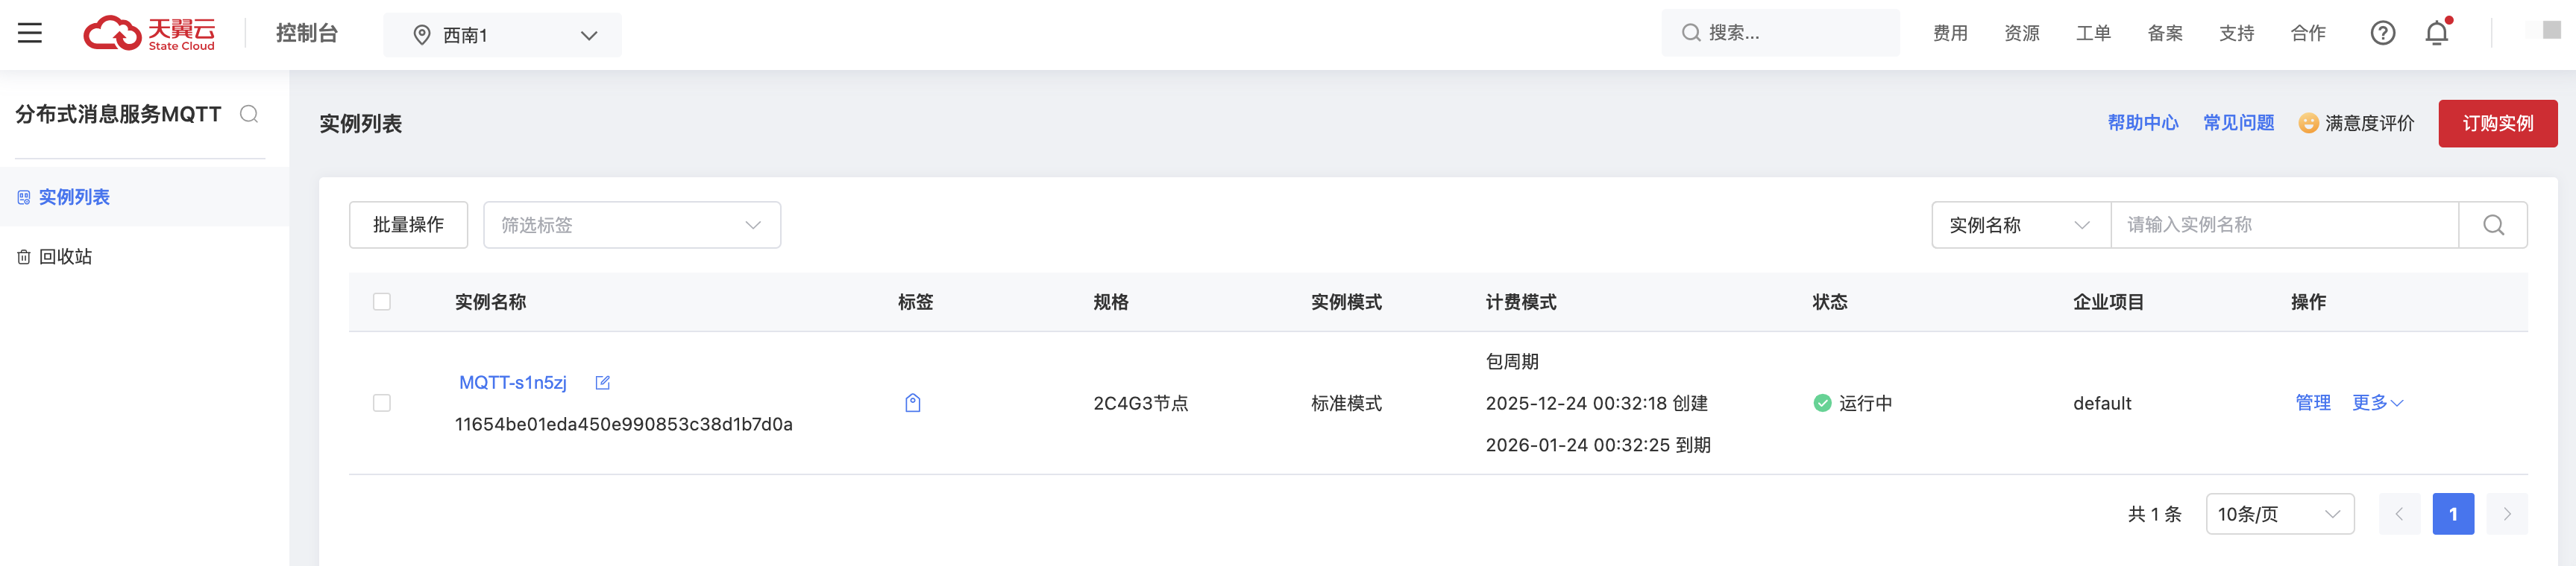Image resolution: width=2576 pixels, height=566 pixels.
Task: Open the help question mark icon
Action: (x=2383, y=33)
